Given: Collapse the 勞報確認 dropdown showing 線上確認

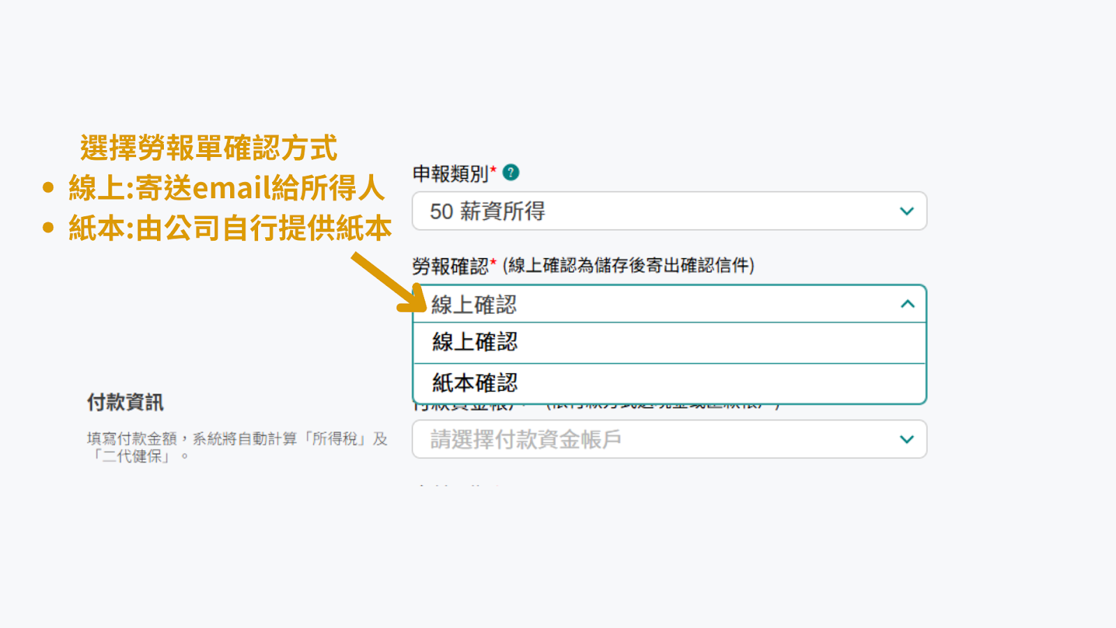Looking at the screenshot, I should click(x=669, y=304).
